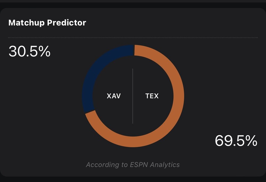Select the 69.5% Texas win probability

point(236,140)
